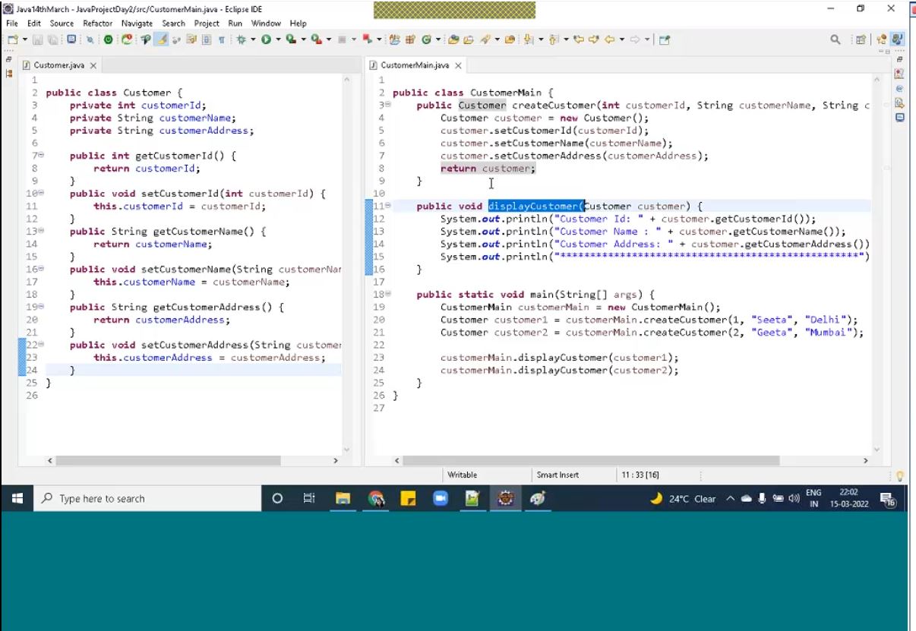Click CustomerMain.java horizontal scrollbar thumb
This screenshot has width=916, height=631.
[592, 460]
